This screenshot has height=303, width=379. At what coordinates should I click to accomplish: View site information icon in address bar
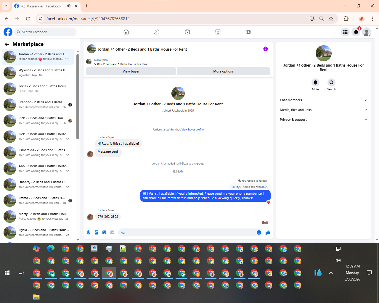[x=41, y=19]
